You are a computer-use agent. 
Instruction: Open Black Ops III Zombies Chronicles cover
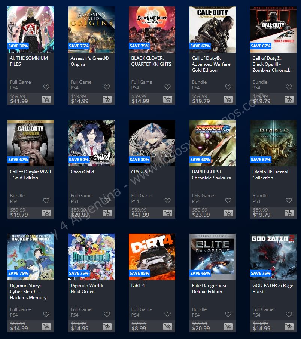pyautogui.click(x=273, y=30)
